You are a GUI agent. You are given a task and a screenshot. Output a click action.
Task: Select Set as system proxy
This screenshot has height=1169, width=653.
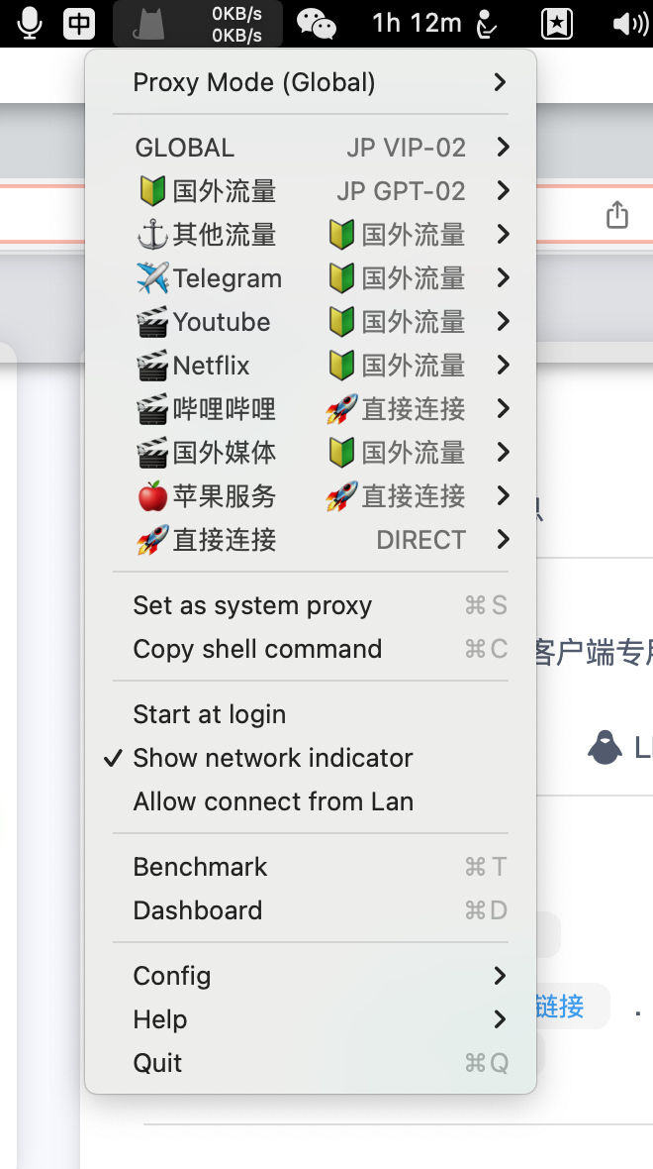(252, 605)
